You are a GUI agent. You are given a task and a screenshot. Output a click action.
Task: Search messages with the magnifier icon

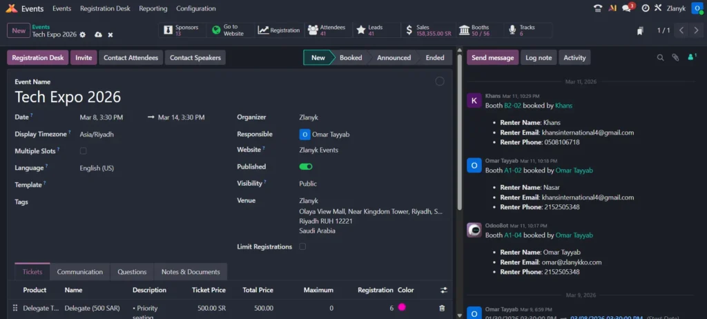click(x=660, y=58)
